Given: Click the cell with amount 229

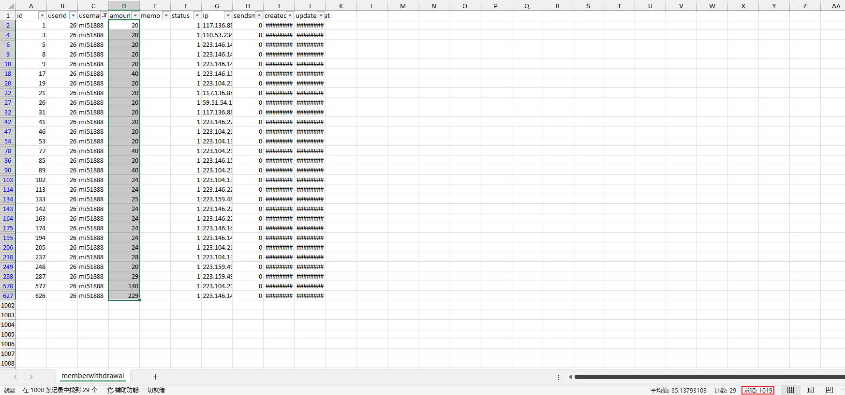Looking at the screenshot, I should click(124, 296).
